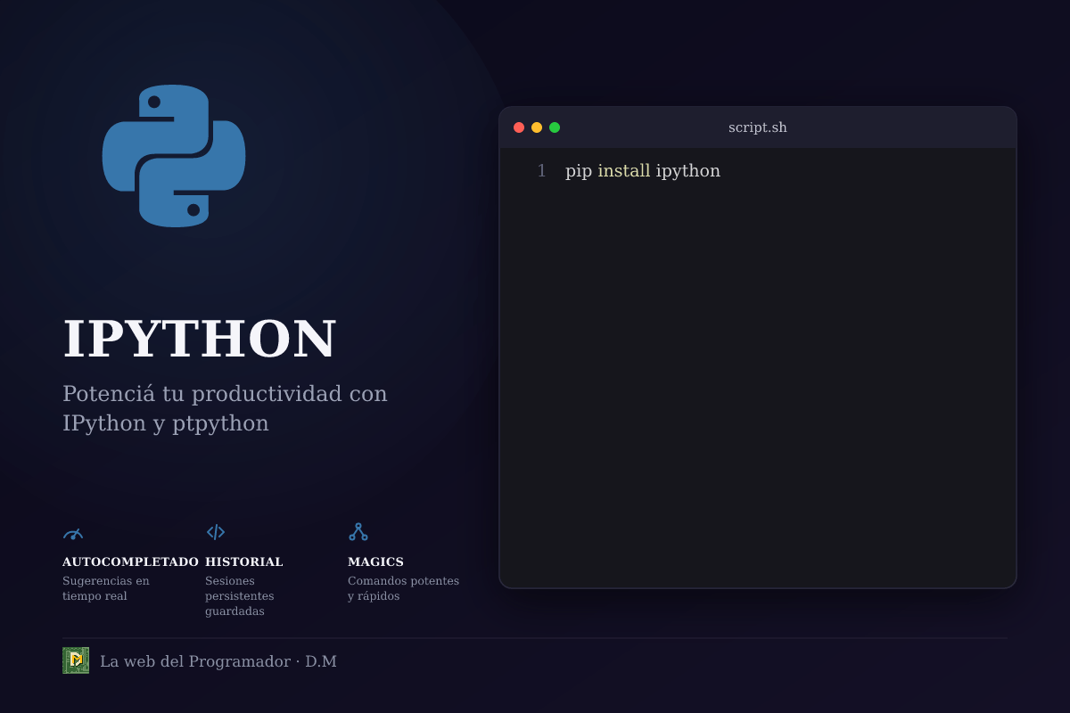Viewport: 1070px width, 713px height.
Task: Click the word "ipython" in the code line
Action: pos(688,172)
